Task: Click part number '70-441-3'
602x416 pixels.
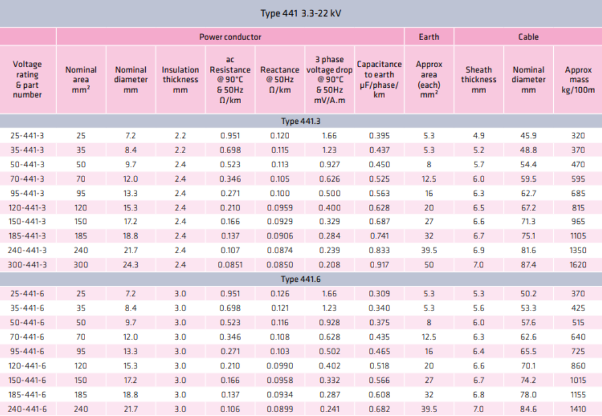Action: pyautogui.click(x=27, y=179)
